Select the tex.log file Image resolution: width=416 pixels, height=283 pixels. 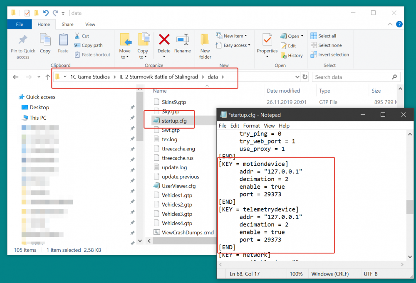(x=166, y=139)
